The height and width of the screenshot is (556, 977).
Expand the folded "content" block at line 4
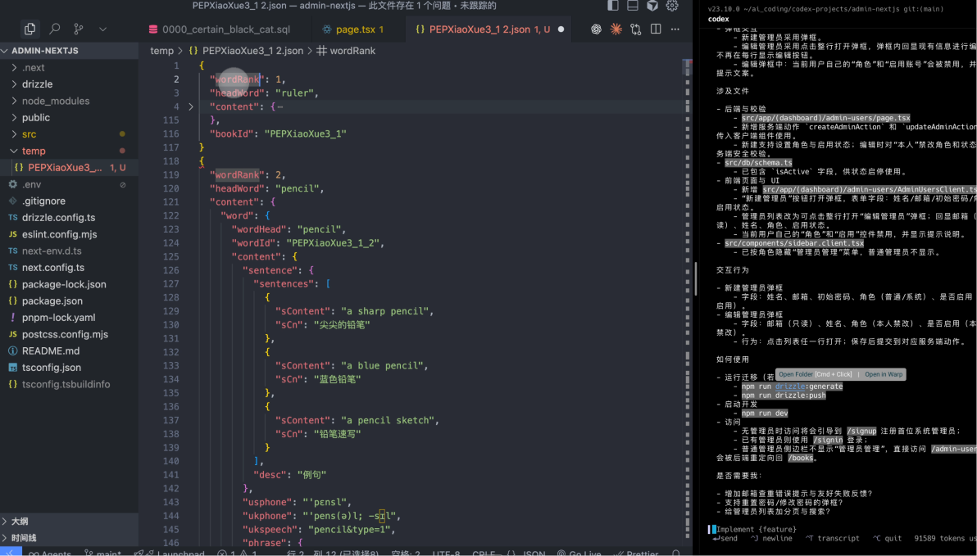(x=191, y=106)
